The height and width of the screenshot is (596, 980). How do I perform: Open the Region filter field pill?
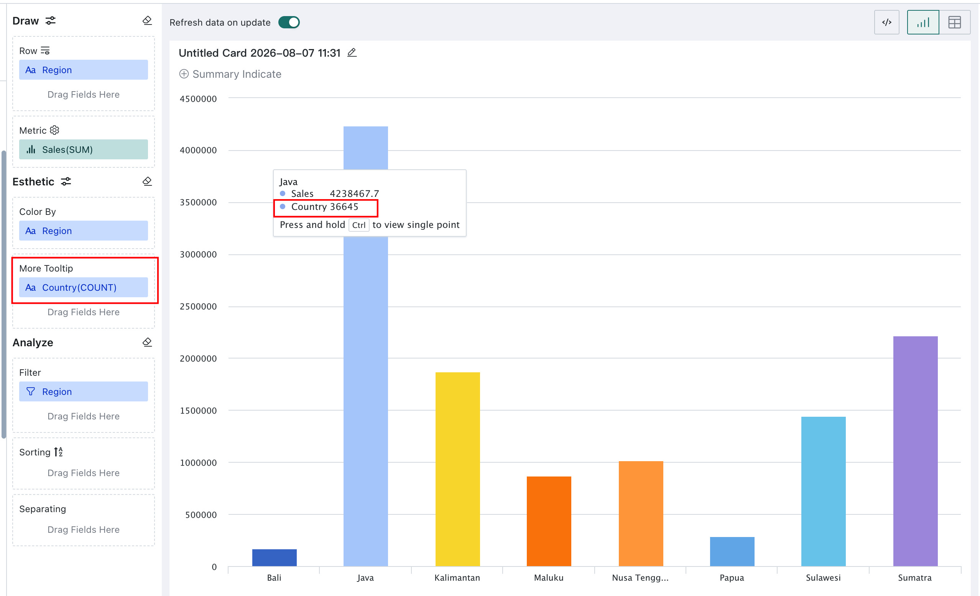tap(84, 391)
